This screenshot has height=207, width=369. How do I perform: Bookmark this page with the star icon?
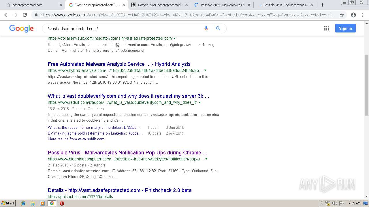click(342, 15)
